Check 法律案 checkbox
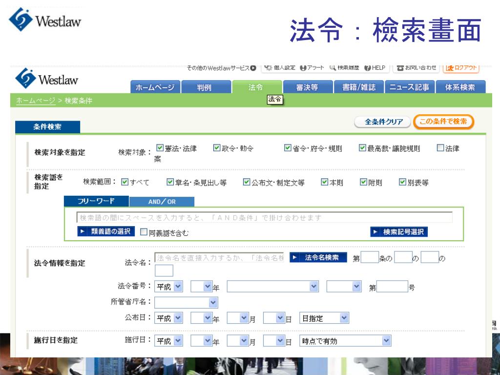 click(x=440, y=147)
